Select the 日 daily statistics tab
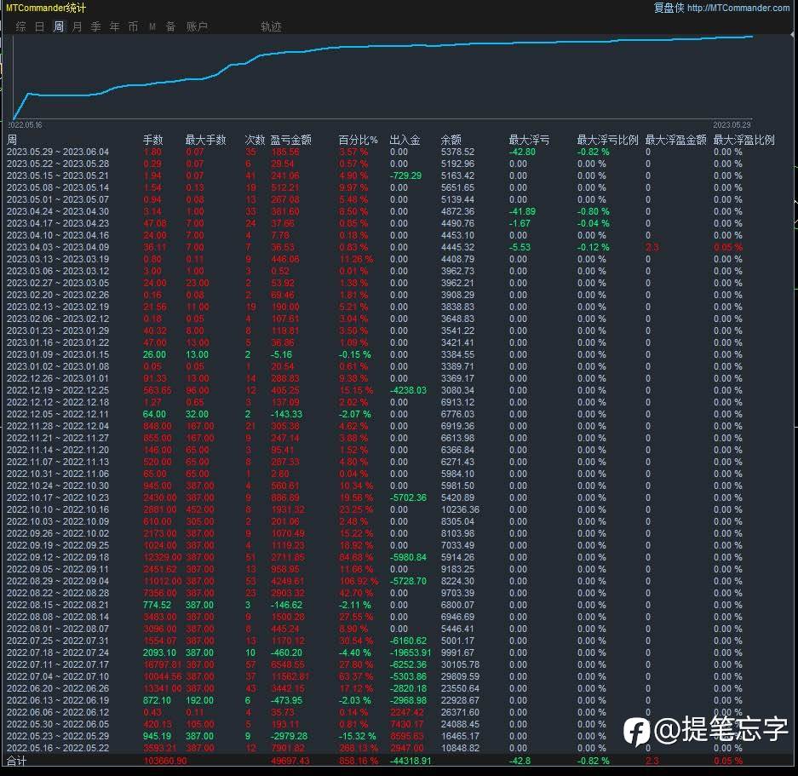This screenshot has width=798, height=776. [39, 26]
